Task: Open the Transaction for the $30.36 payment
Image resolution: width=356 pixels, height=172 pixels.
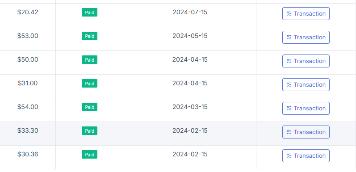Action: pos(306,155)
